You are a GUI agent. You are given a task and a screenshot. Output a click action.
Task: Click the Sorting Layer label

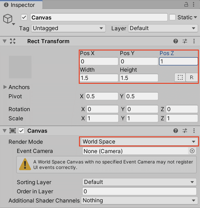point(34,182)
